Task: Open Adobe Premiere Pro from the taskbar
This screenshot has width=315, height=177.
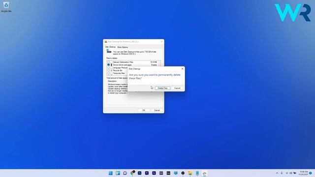Action: pyautogui.click(x=147, y=173)
